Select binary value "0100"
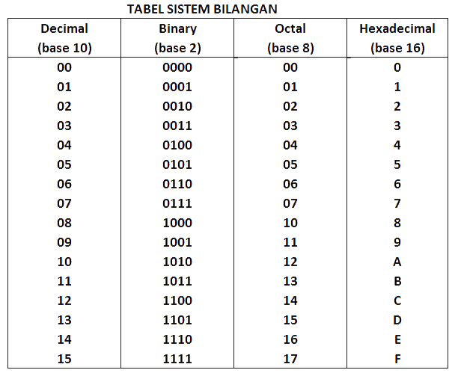The image size is (461, 373). (x=177, y=145)
